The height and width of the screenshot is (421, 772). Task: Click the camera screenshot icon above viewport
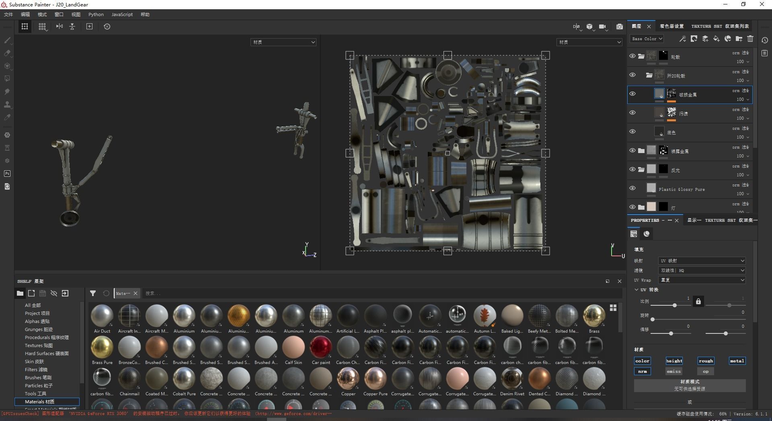(x=619, y=27)
